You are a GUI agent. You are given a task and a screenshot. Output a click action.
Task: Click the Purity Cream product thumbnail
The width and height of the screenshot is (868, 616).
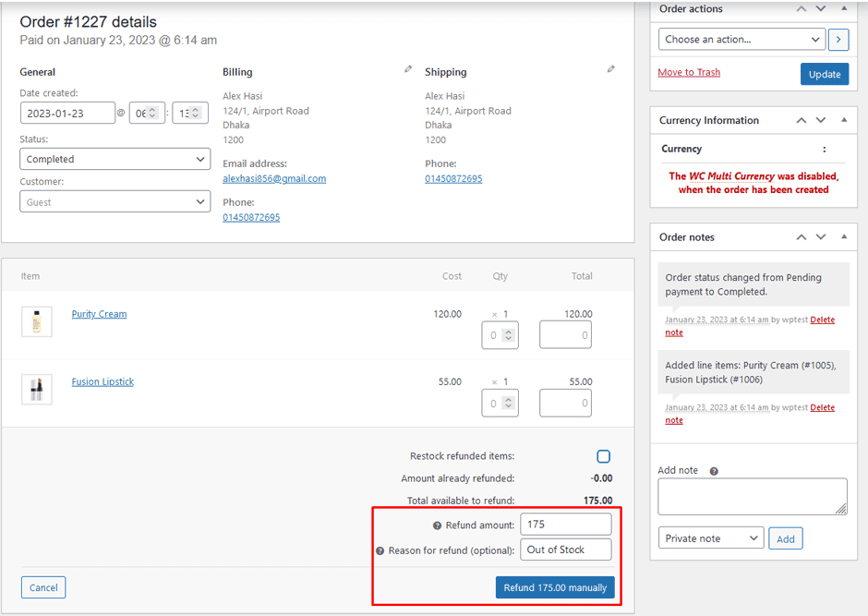(x=37, y=320)
